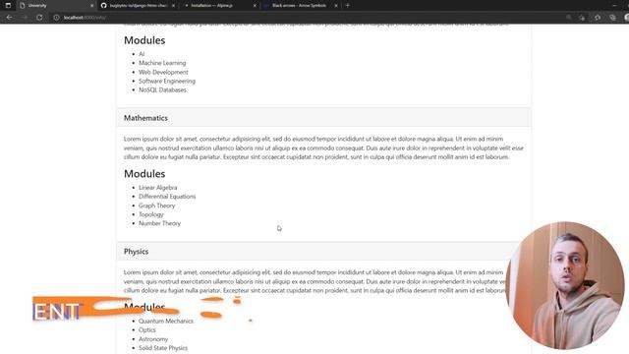The image size is (629, 354).
Task: Switch to the GitHub django-htmx tab
Action: (138, 6)
